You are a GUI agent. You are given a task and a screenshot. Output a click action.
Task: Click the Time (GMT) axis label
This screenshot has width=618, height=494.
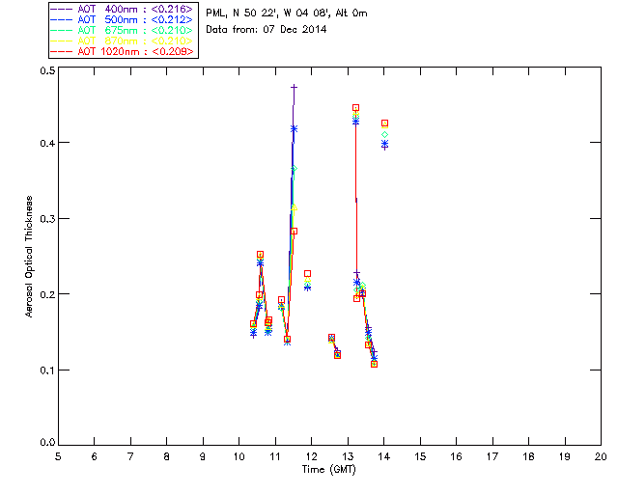(329, 469)
